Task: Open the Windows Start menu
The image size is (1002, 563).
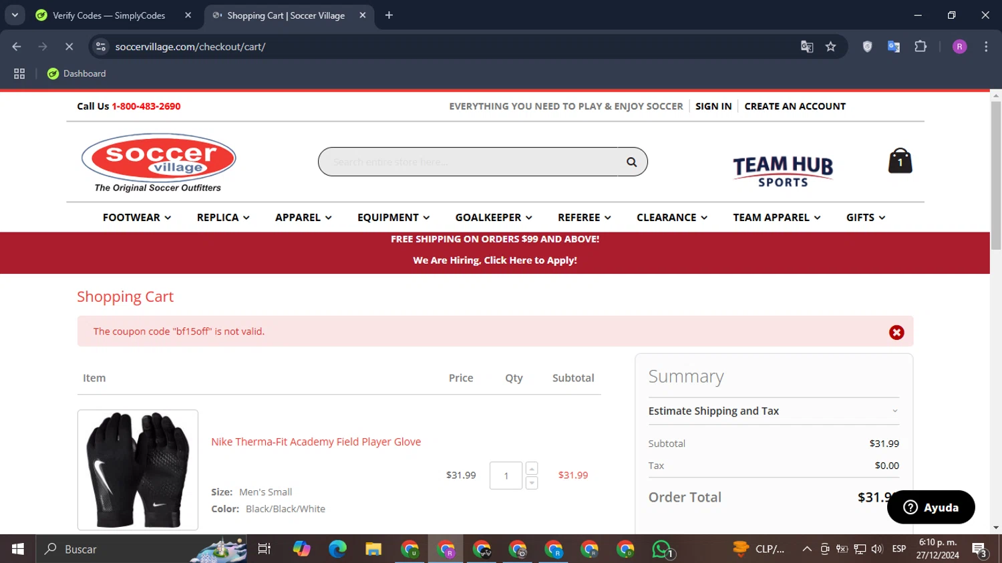Action: coord(18,549)
